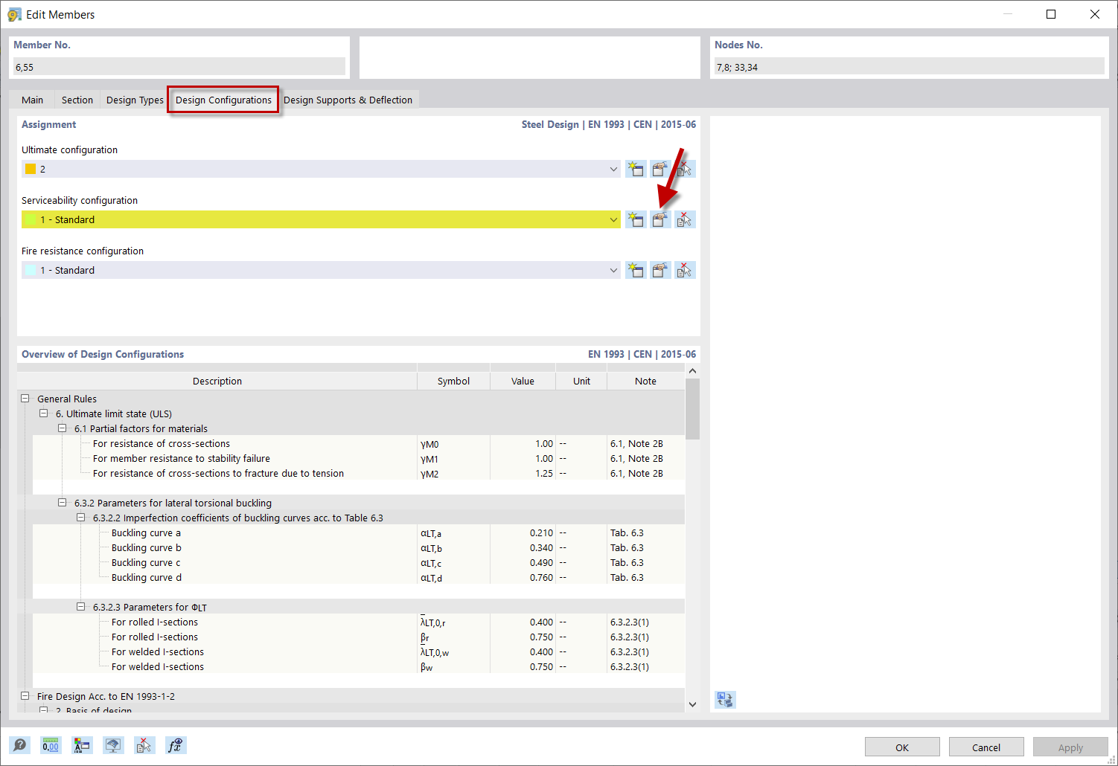Create a new Ultimate configuration
1118x766 pixels.
(636, 169)
